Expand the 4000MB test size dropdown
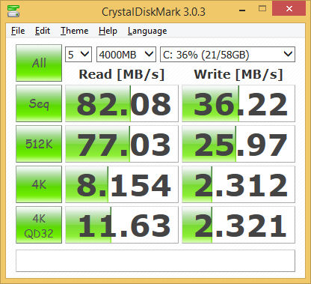The width and height of the screenshot is (311, 284). [x=126, y=54]
